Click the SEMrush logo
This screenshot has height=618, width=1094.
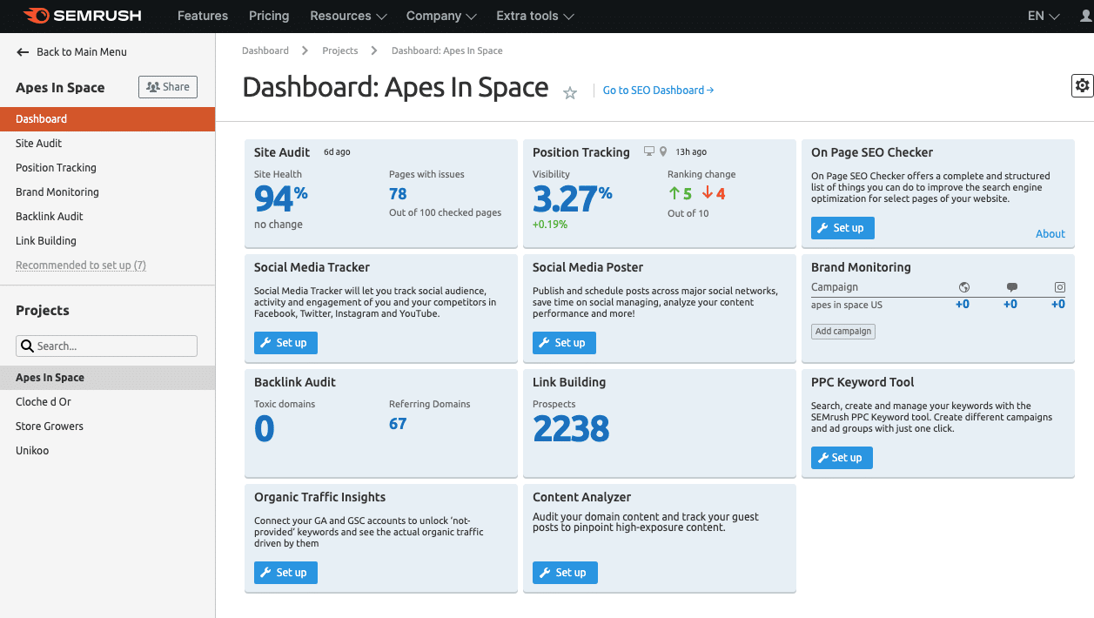[x=84, y=16]
